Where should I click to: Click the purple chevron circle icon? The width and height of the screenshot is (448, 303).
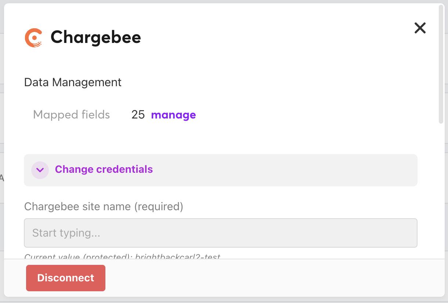[40, 170]
